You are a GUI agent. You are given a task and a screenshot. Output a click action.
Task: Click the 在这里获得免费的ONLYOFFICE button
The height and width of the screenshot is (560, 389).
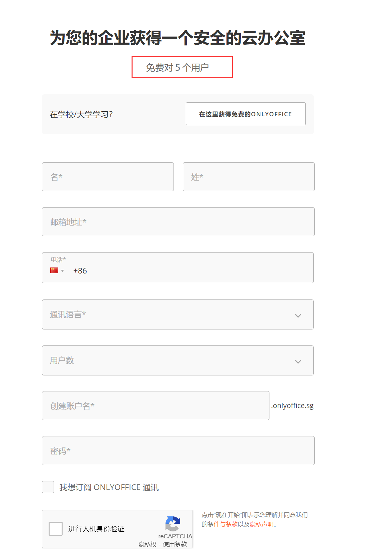click(x=245, y=114)
